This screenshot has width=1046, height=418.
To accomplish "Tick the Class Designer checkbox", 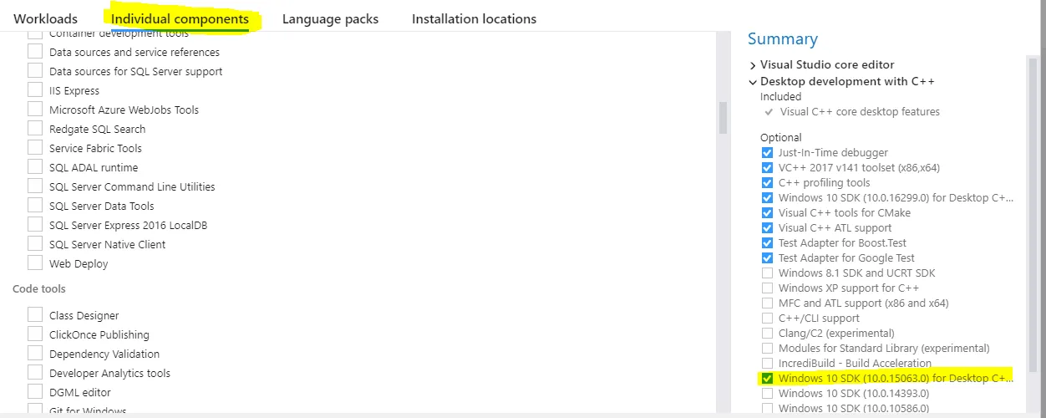I will pos(35,315).
